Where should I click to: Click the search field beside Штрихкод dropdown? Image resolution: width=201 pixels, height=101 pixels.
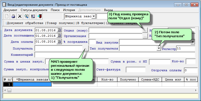(x=102, y=16)
